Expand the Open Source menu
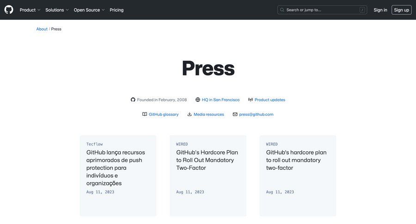 (x=89, y=10)
